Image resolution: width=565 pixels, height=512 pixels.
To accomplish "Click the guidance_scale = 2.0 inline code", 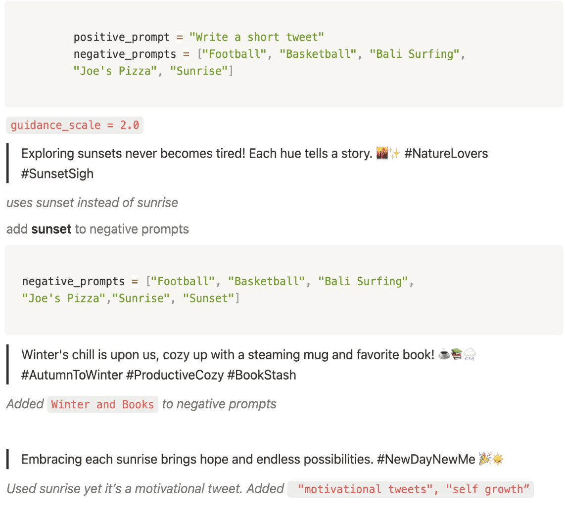I will (x=75, y=126).
